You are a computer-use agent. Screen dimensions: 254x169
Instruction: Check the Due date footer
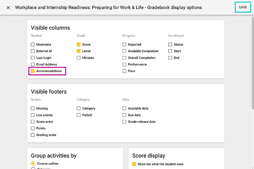coord(124,115)
